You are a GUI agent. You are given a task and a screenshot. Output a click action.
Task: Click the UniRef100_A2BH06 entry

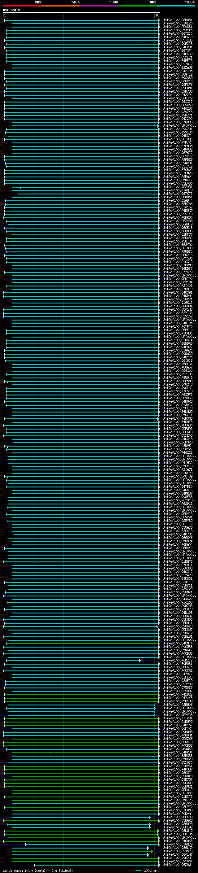pos(178,705)
